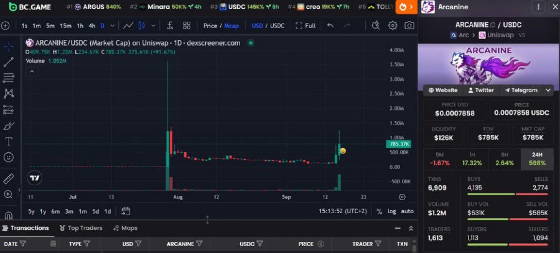Click the chart scale settings target icon
The height and width of the screenshot is (253, 560).
(402, 197)
